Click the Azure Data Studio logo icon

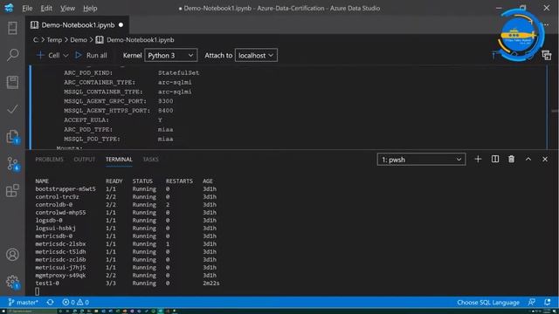(x=9, y=8)
